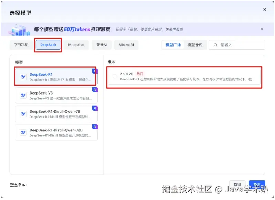
Task: Click the search magnifier icon
Action: 215,45
